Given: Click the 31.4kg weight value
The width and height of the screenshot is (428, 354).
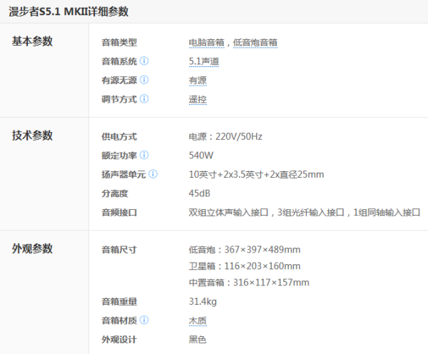Looking at the screenshot, I should (203, 302).
